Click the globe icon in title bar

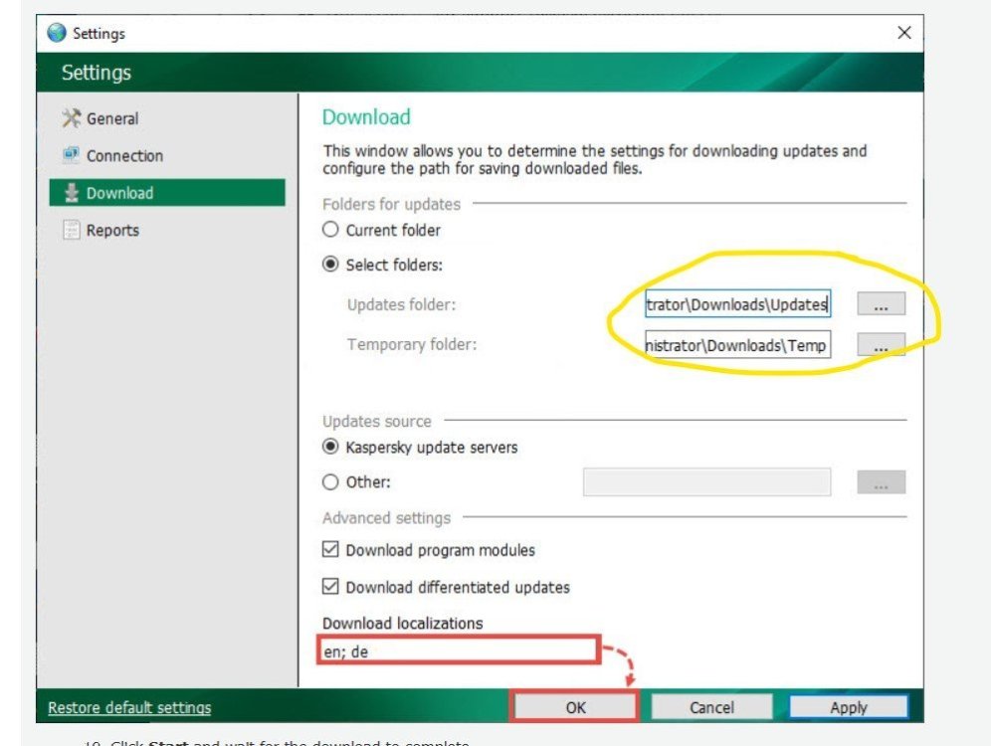pyautogui.click(x=57, y=33)
